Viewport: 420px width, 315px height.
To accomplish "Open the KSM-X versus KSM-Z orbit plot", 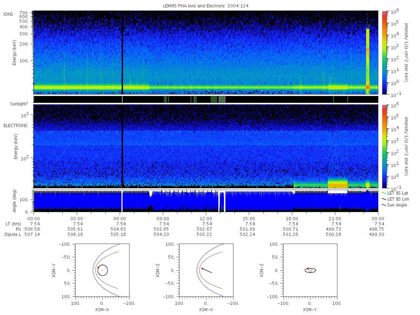I will pos(206,270).
